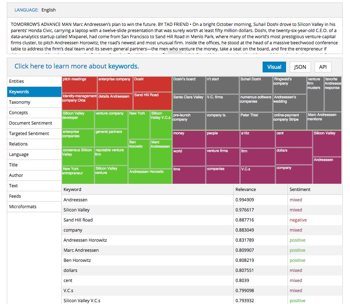The height and width of the screenshot is (304, 350).
Task: Select the Visual view button
Action: pyautogui.click(x=274, y=67)
